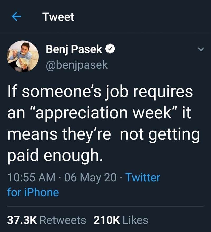
Task: View the Likes list label
Action: (135, 220)
